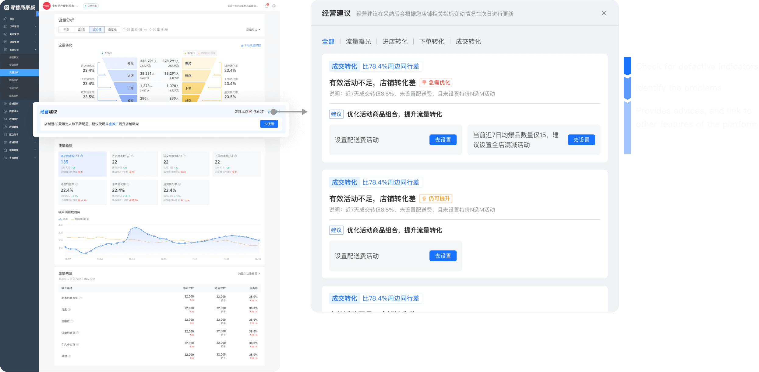Click 去使用 button in 经营建议 banner
This screenshot has height=372, width=759.
pyautogui.click(x=269, y=124)
